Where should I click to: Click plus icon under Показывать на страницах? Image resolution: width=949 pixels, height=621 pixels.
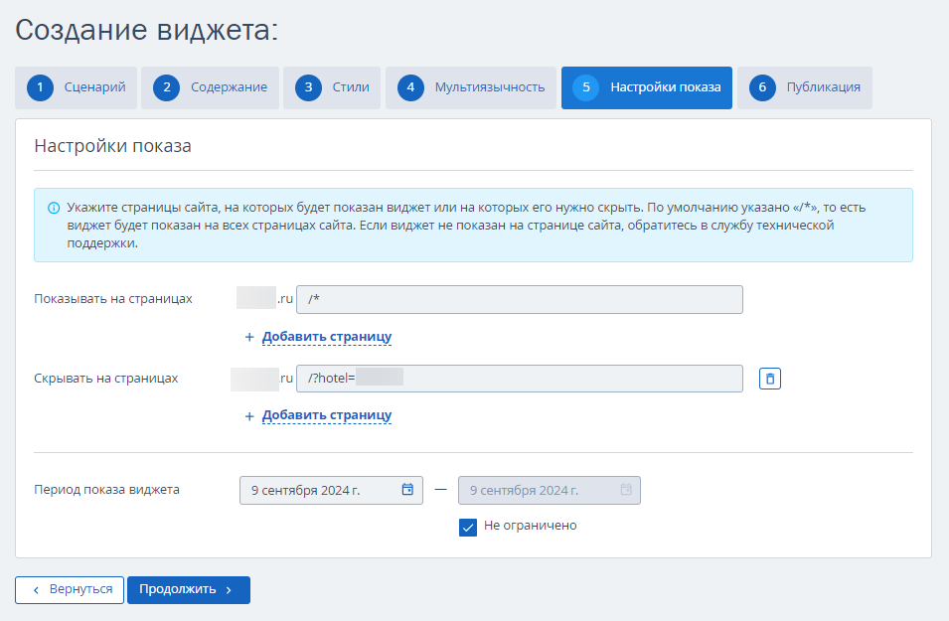249,337
